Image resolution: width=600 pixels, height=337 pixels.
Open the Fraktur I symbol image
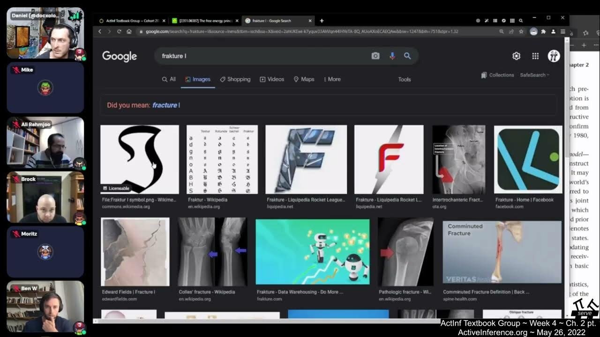[140, 159]
